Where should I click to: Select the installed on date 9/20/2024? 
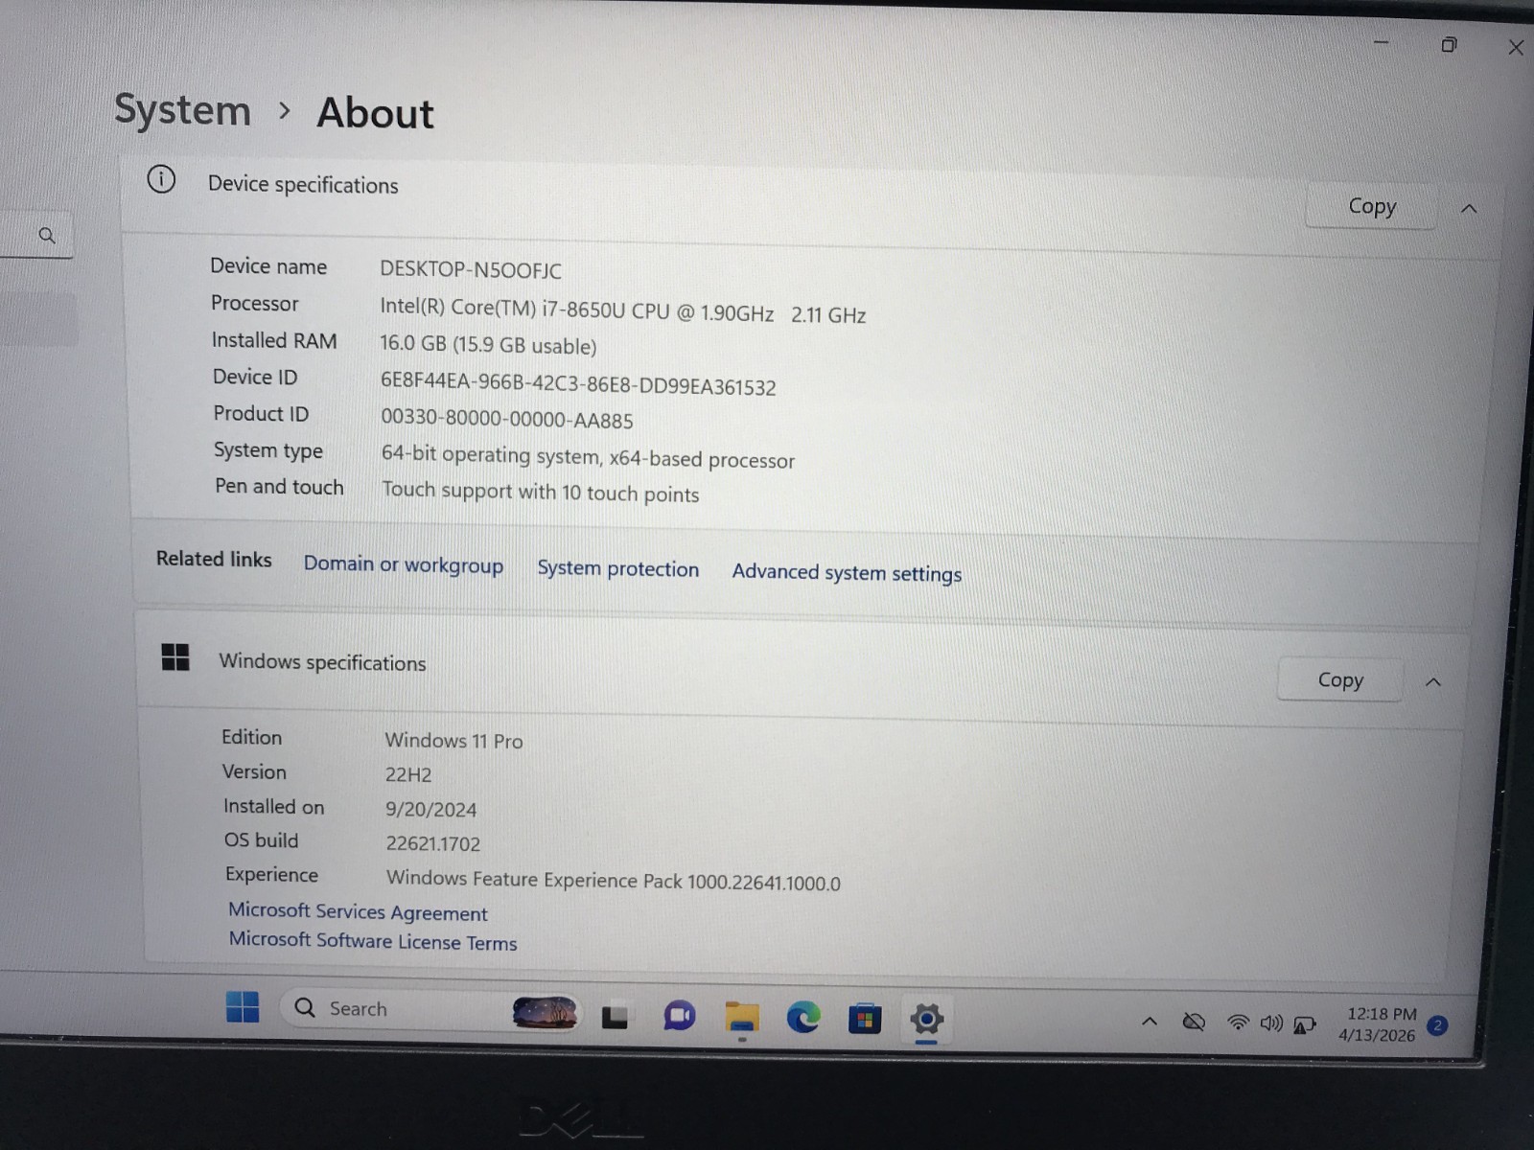[x=431, y=810]
